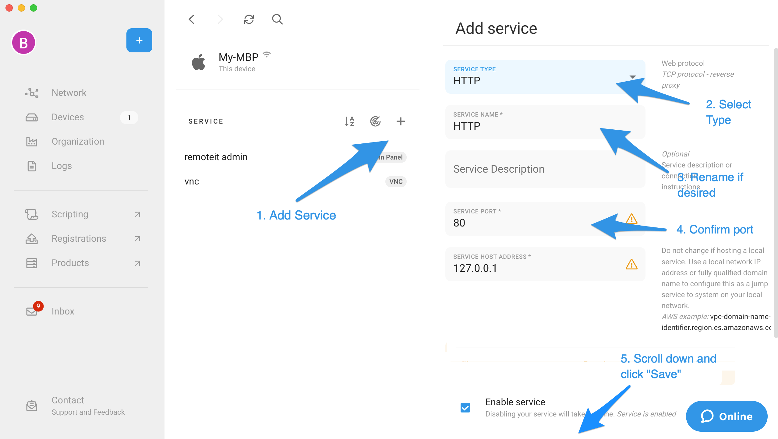Screen dimensions: 778x439
Task: Click the Registrations upload icon
Action: point(32,239)
